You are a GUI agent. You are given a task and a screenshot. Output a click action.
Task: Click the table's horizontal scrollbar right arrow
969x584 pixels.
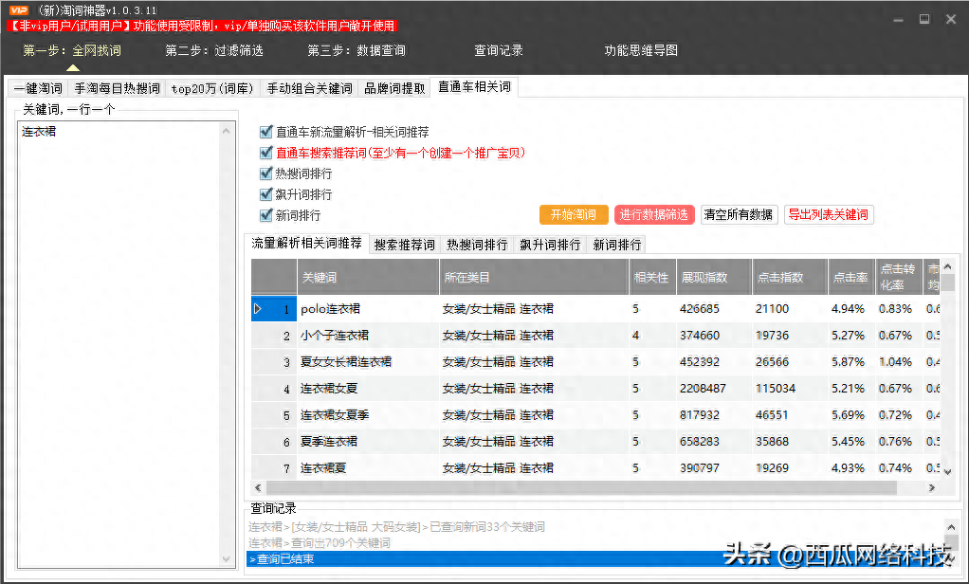pyautogui.click(x=932, y=487)
